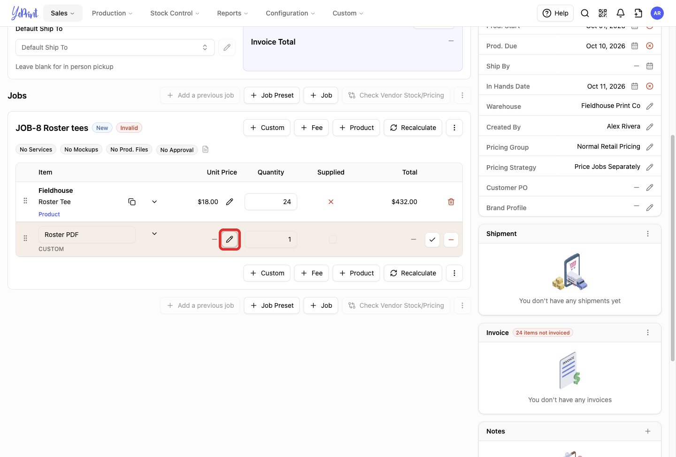Open the Production menu
Screen dimensions: 676x457
[x=112, y=13]
